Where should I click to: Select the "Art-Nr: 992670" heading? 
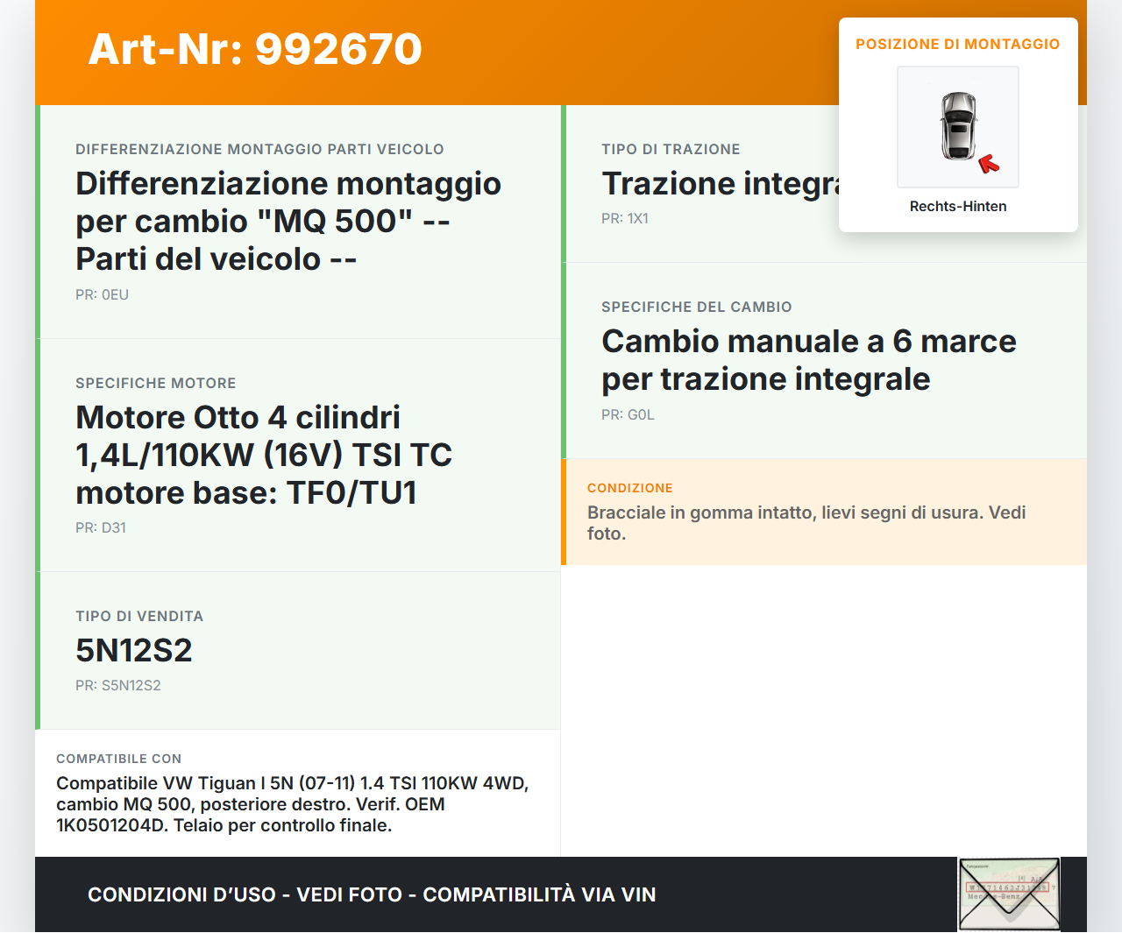[x=255, y=49]
